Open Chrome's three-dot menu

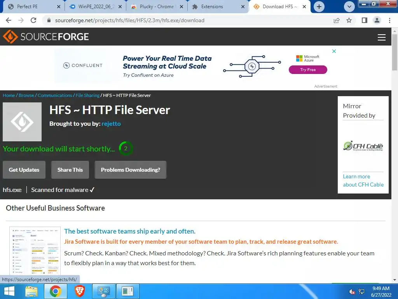[389, 20]
